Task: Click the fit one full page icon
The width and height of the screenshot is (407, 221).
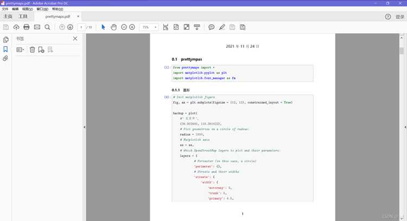Action: click(x=176, y=27)
